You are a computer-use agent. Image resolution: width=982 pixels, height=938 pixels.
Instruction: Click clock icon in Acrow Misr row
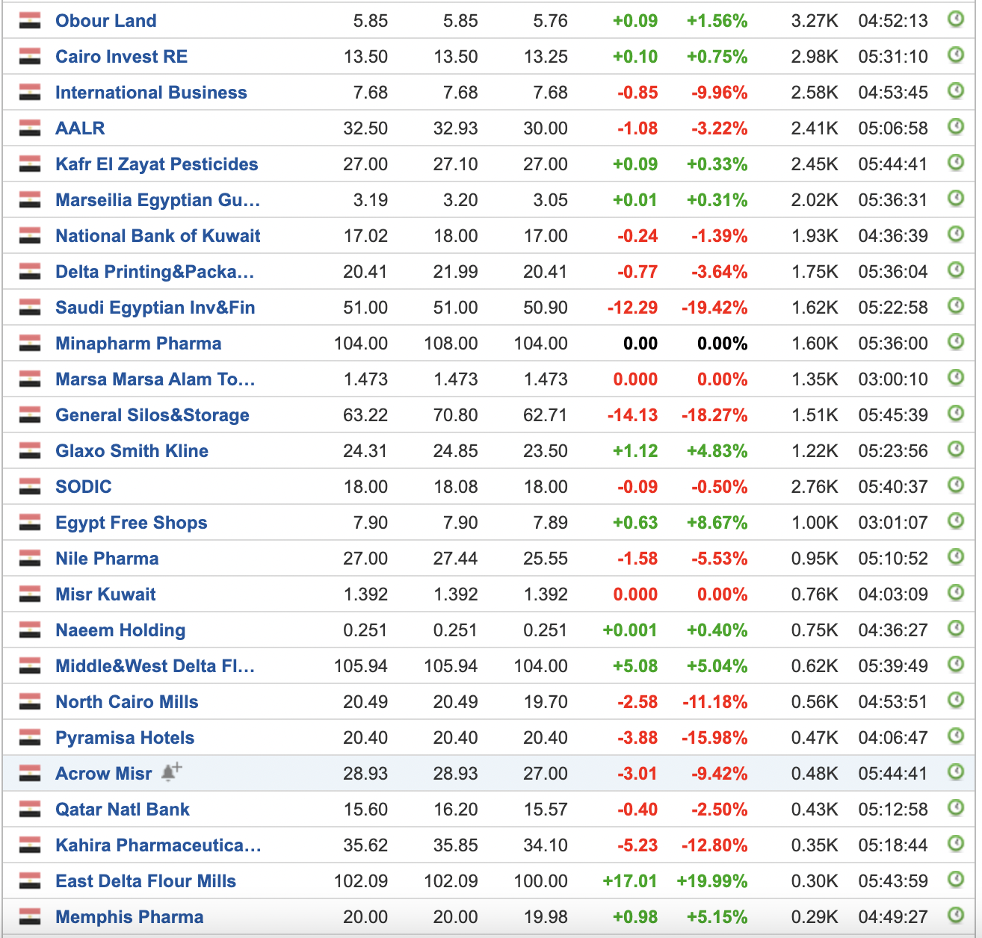(x=956, y=771)
